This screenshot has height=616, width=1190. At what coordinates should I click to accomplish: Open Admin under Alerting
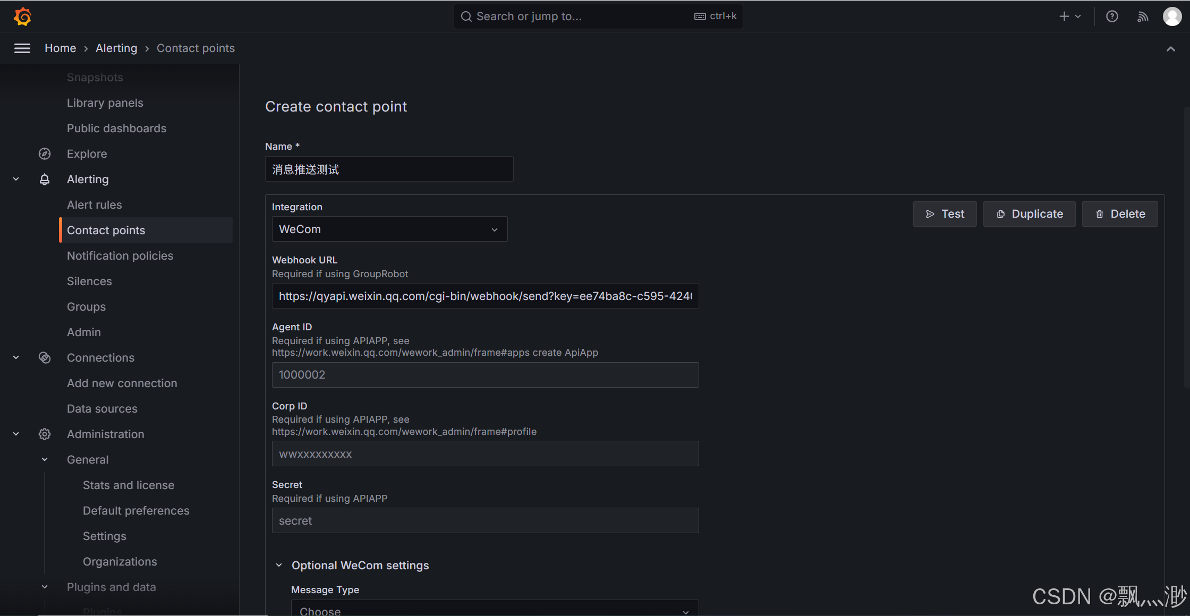coord(84,332)
